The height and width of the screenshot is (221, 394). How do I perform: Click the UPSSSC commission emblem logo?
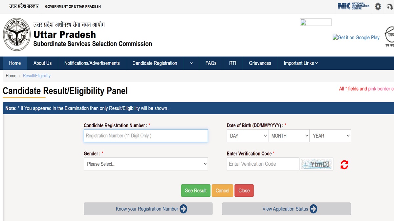16,34
